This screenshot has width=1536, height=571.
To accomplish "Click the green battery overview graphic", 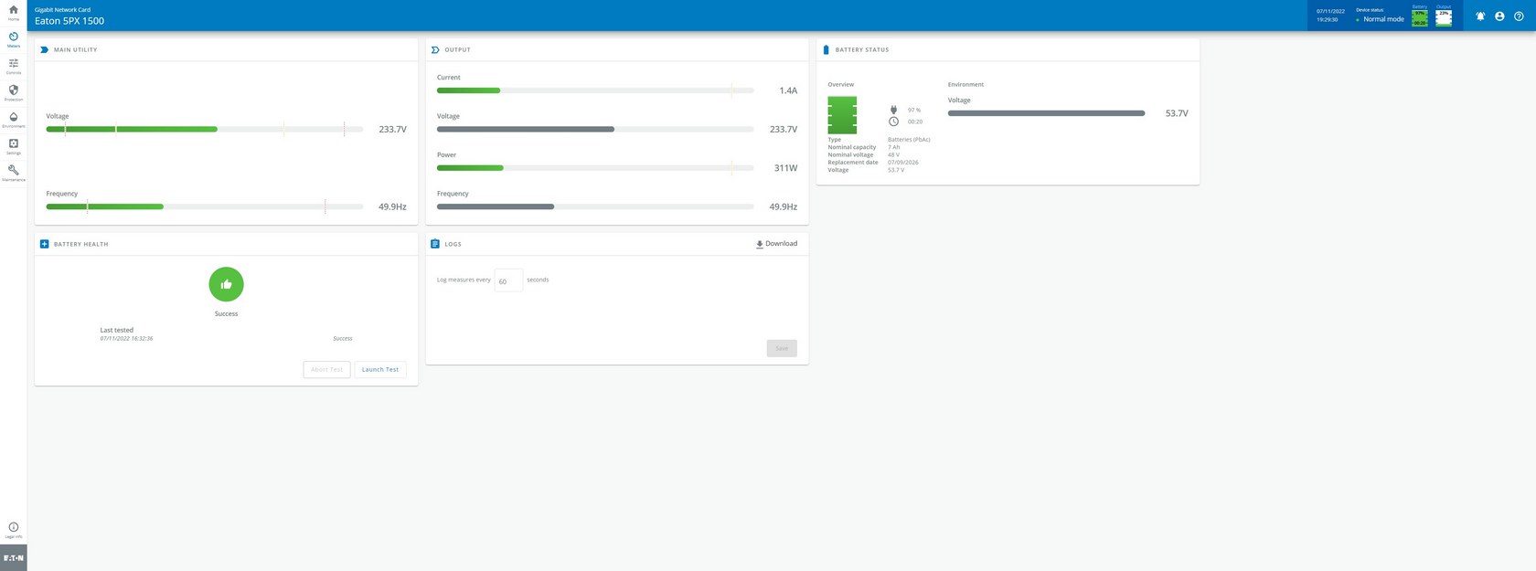I will click(x=842, y=115).
